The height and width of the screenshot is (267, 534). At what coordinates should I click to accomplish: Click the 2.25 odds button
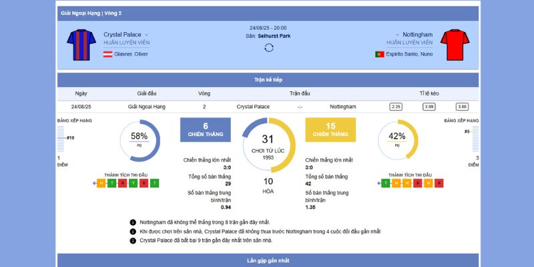[396, 106]
